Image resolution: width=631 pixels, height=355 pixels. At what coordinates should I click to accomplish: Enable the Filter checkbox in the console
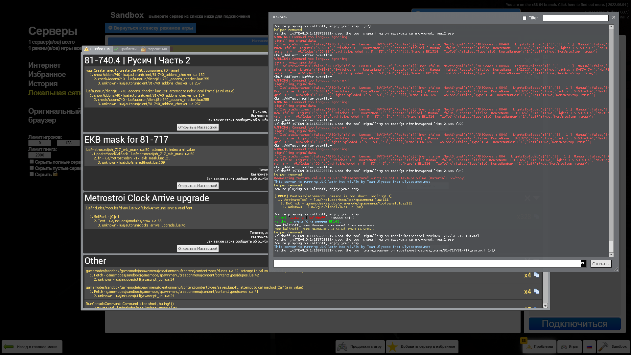pos(524,18)
